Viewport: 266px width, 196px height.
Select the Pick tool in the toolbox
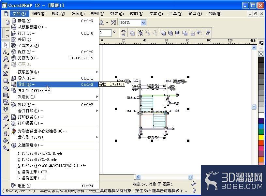6,45
